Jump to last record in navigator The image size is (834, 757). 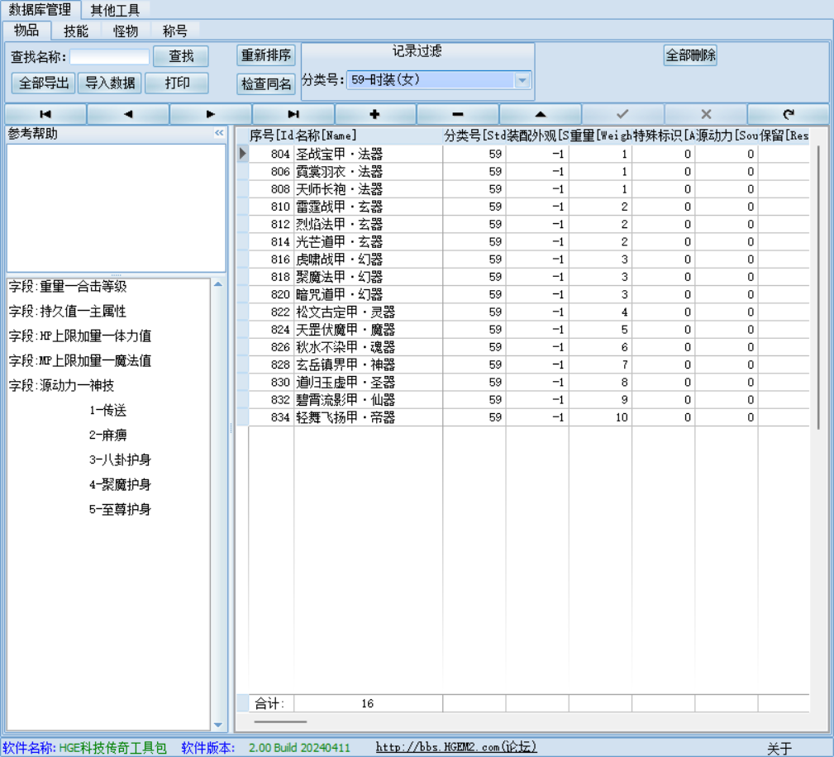point(293,114)
